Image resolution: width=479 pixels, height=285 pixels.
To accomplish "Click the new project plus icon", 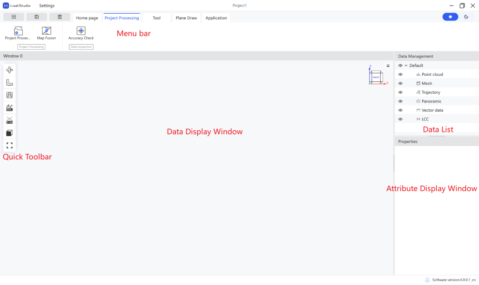I will pyautogui.click(x=14, y=17).
